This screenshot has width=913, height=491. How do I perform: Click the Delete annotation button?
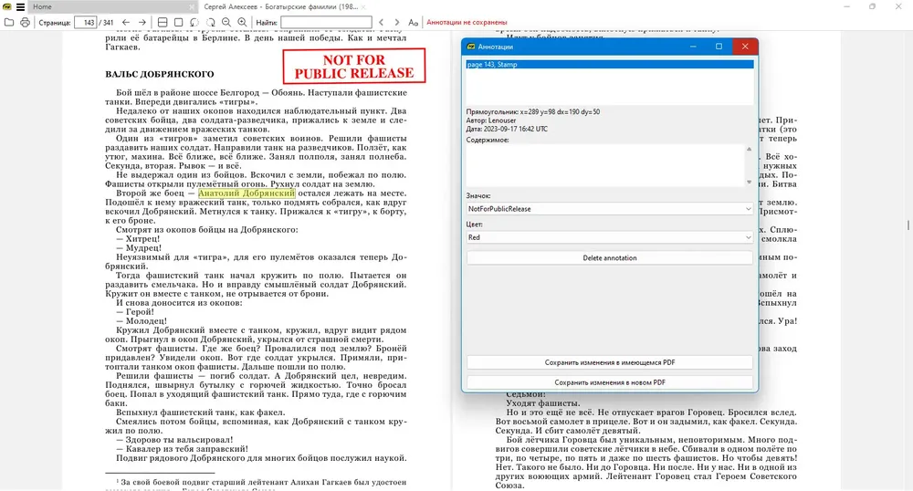pyautogui.click(x=610, y=257)
